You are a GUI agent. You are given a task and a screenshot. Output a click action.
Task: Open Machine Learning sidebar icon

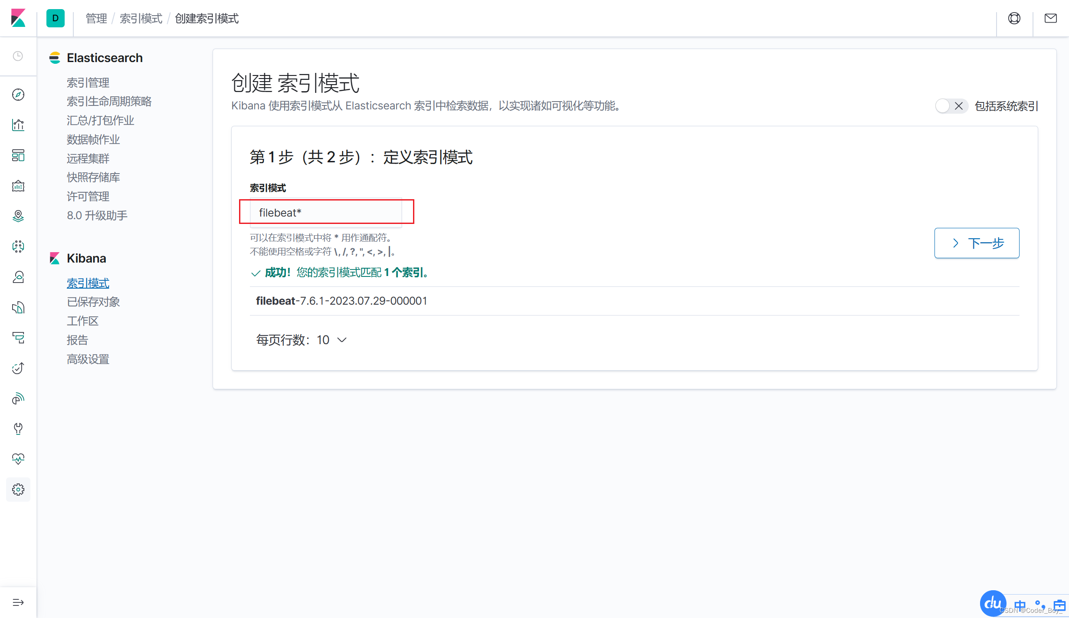(18, 246)
